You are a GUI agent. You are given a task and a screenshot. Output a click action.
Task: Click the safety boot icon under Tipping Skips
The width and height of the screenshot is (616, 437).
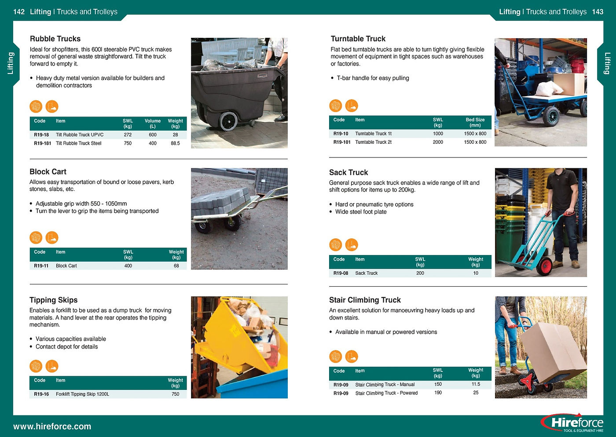[52, 366]
